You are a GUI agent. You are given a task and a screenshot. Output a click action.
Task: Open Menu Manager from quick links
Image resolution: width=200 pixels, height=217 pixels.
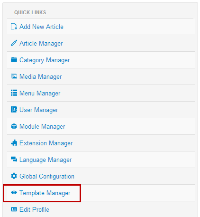pyautogui.click(x=40, y=94)
